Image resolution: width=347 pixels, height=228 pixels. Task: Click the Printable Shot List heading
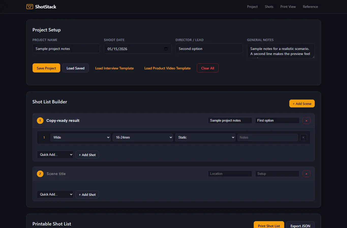tap(52, 224)
